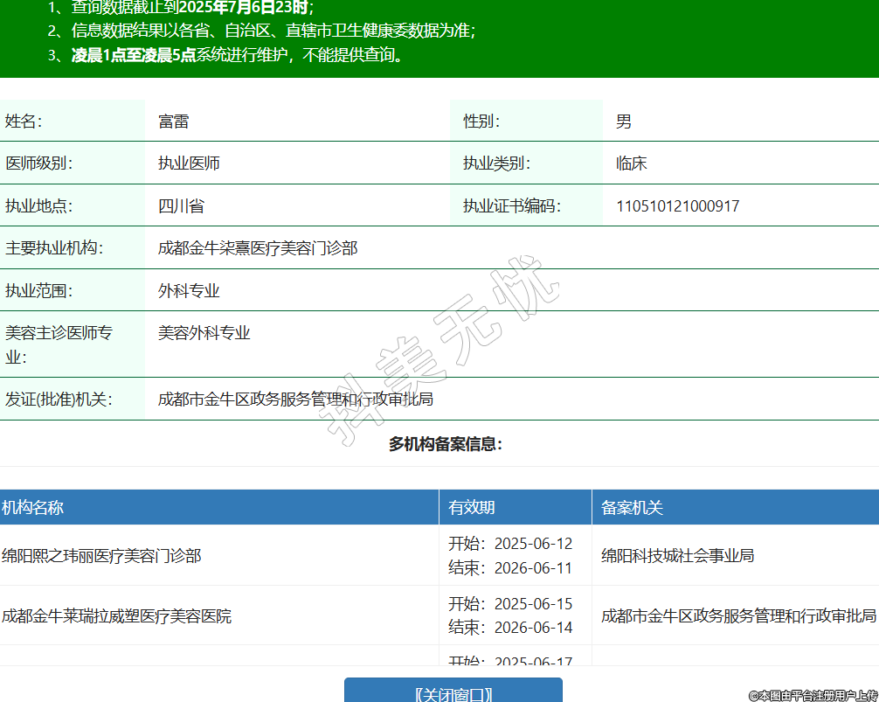Click the 有效期 column header
Viewport: 879px width, 702px height.
coord(472,508)
